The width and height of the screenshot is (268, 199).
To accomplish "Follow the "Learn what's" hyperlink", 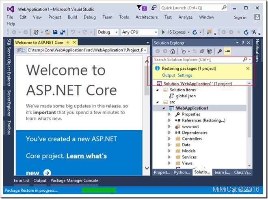I will coord(86,156).
